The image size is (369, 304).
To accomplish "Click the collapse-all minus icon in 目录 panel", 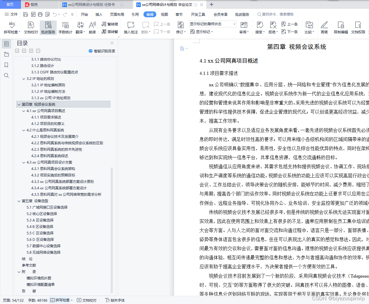I will (38, 51).
